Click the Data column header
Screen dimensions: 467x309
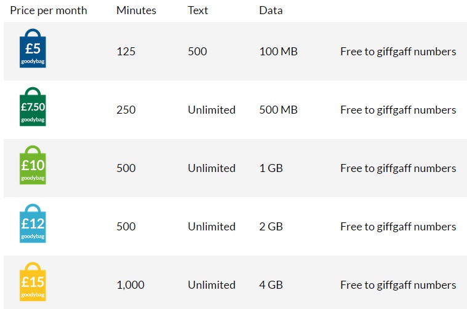[271, 10]
